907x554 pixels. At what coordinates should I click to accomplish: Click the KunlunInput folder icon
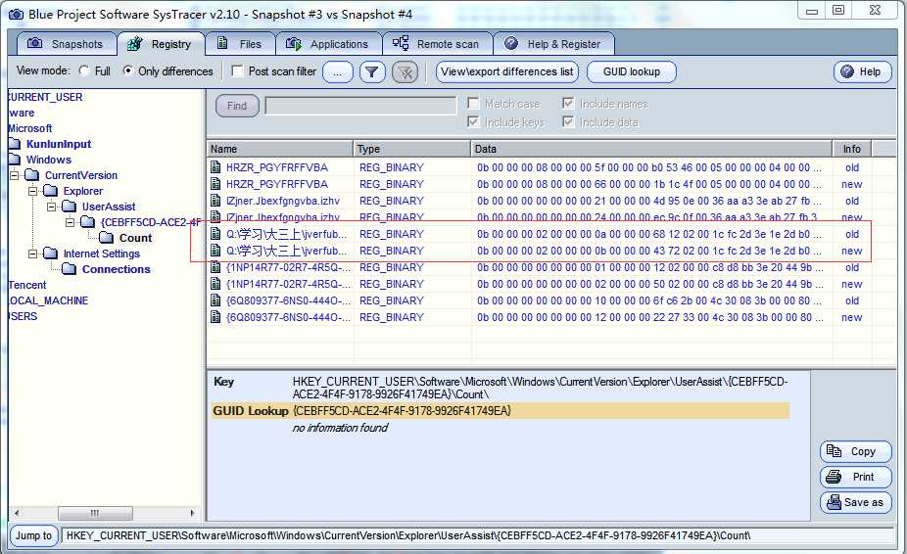(x=15, y=144)
